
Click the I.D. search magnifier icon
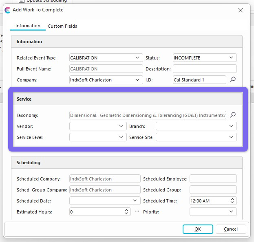(x=233, y=80)
